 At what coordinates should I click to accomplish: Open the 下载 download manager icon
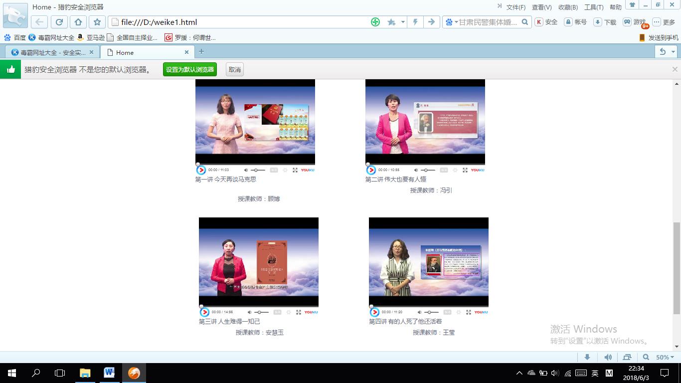[605, 22]
